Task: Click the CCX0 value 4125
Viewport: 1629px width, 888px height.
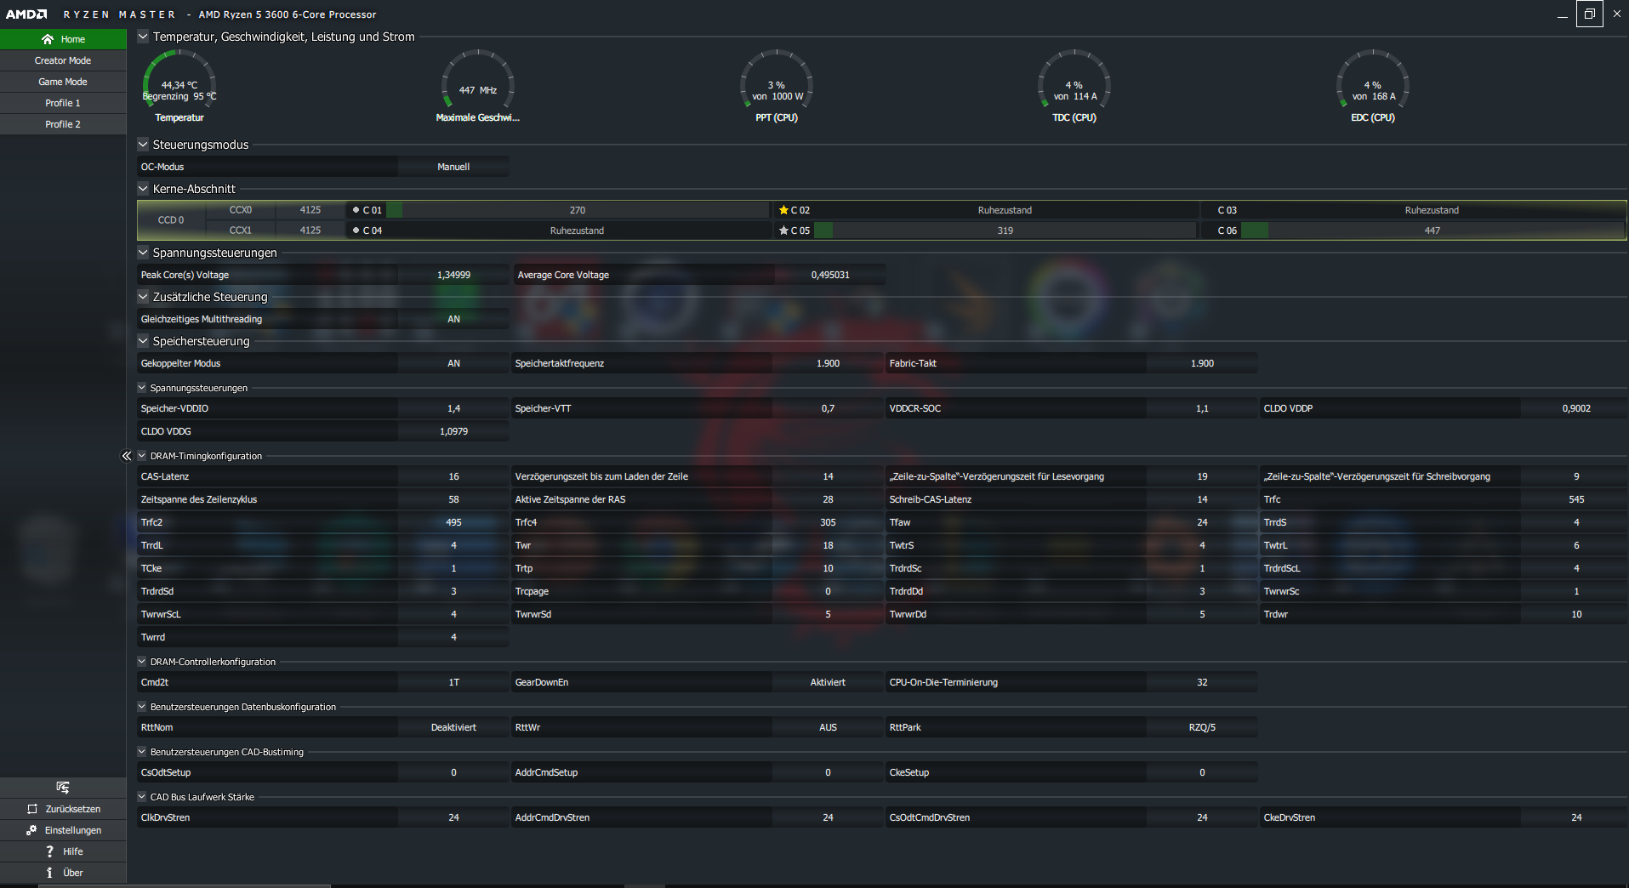Action: [x=310, y=210]
